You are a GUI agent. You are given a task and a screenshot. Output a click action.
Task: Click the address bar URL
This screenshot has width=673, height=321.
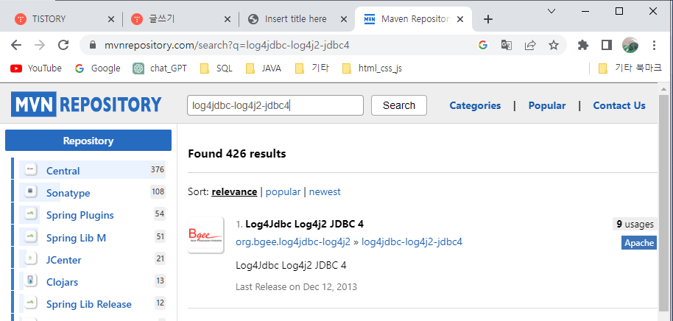click(227, 45)
